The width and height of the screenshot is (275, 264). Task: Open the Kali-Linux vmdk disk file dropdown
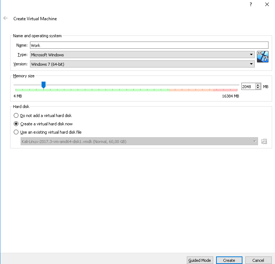[x=139, y=142]
